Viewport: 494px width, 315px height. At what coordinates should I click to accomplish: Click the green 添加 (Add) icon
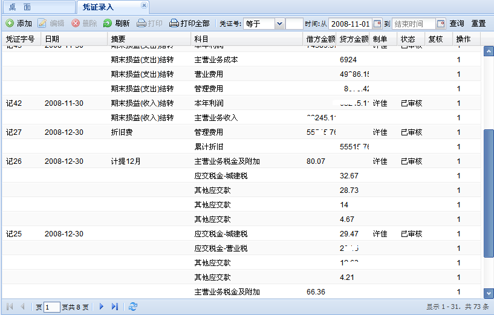click(x=10, y=24)
